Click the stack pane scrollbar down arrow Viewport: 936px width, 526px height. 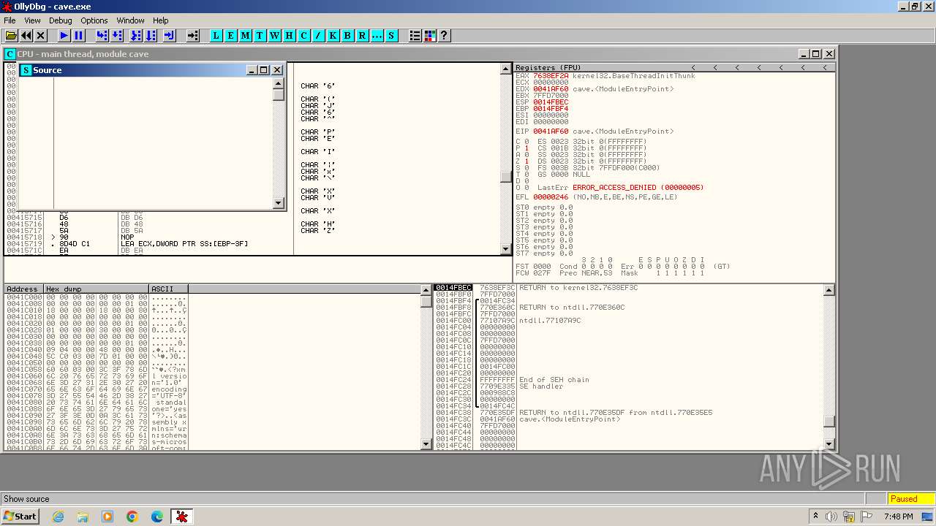pyautogui.click(x=829, y=444)
